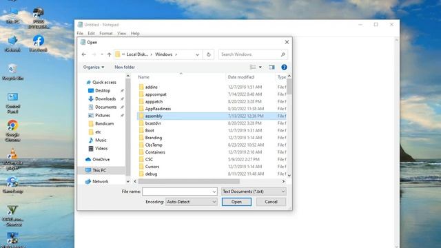Go to Documents in Quick access
Viewport: 441px width, 248px height.
105,107
